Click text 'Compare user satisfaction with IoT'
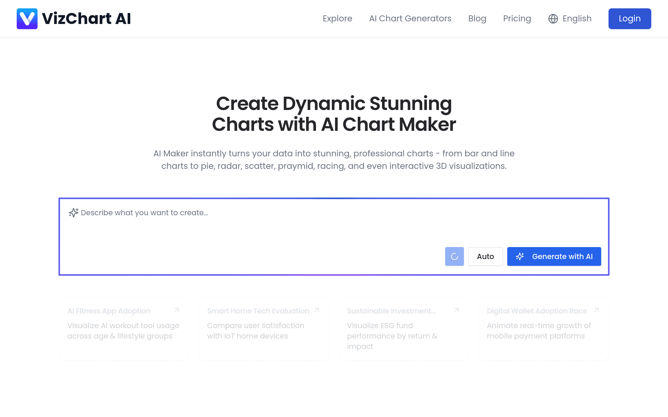Viewport: 668px width, 417px height. [x=256, y=331]
